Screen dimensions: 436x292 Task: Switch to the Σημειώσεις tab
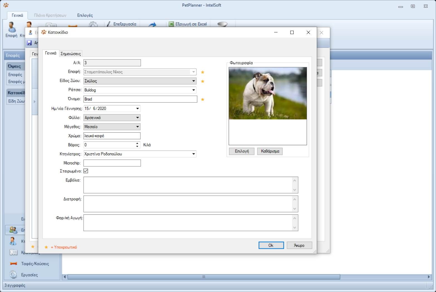point(70,54)
